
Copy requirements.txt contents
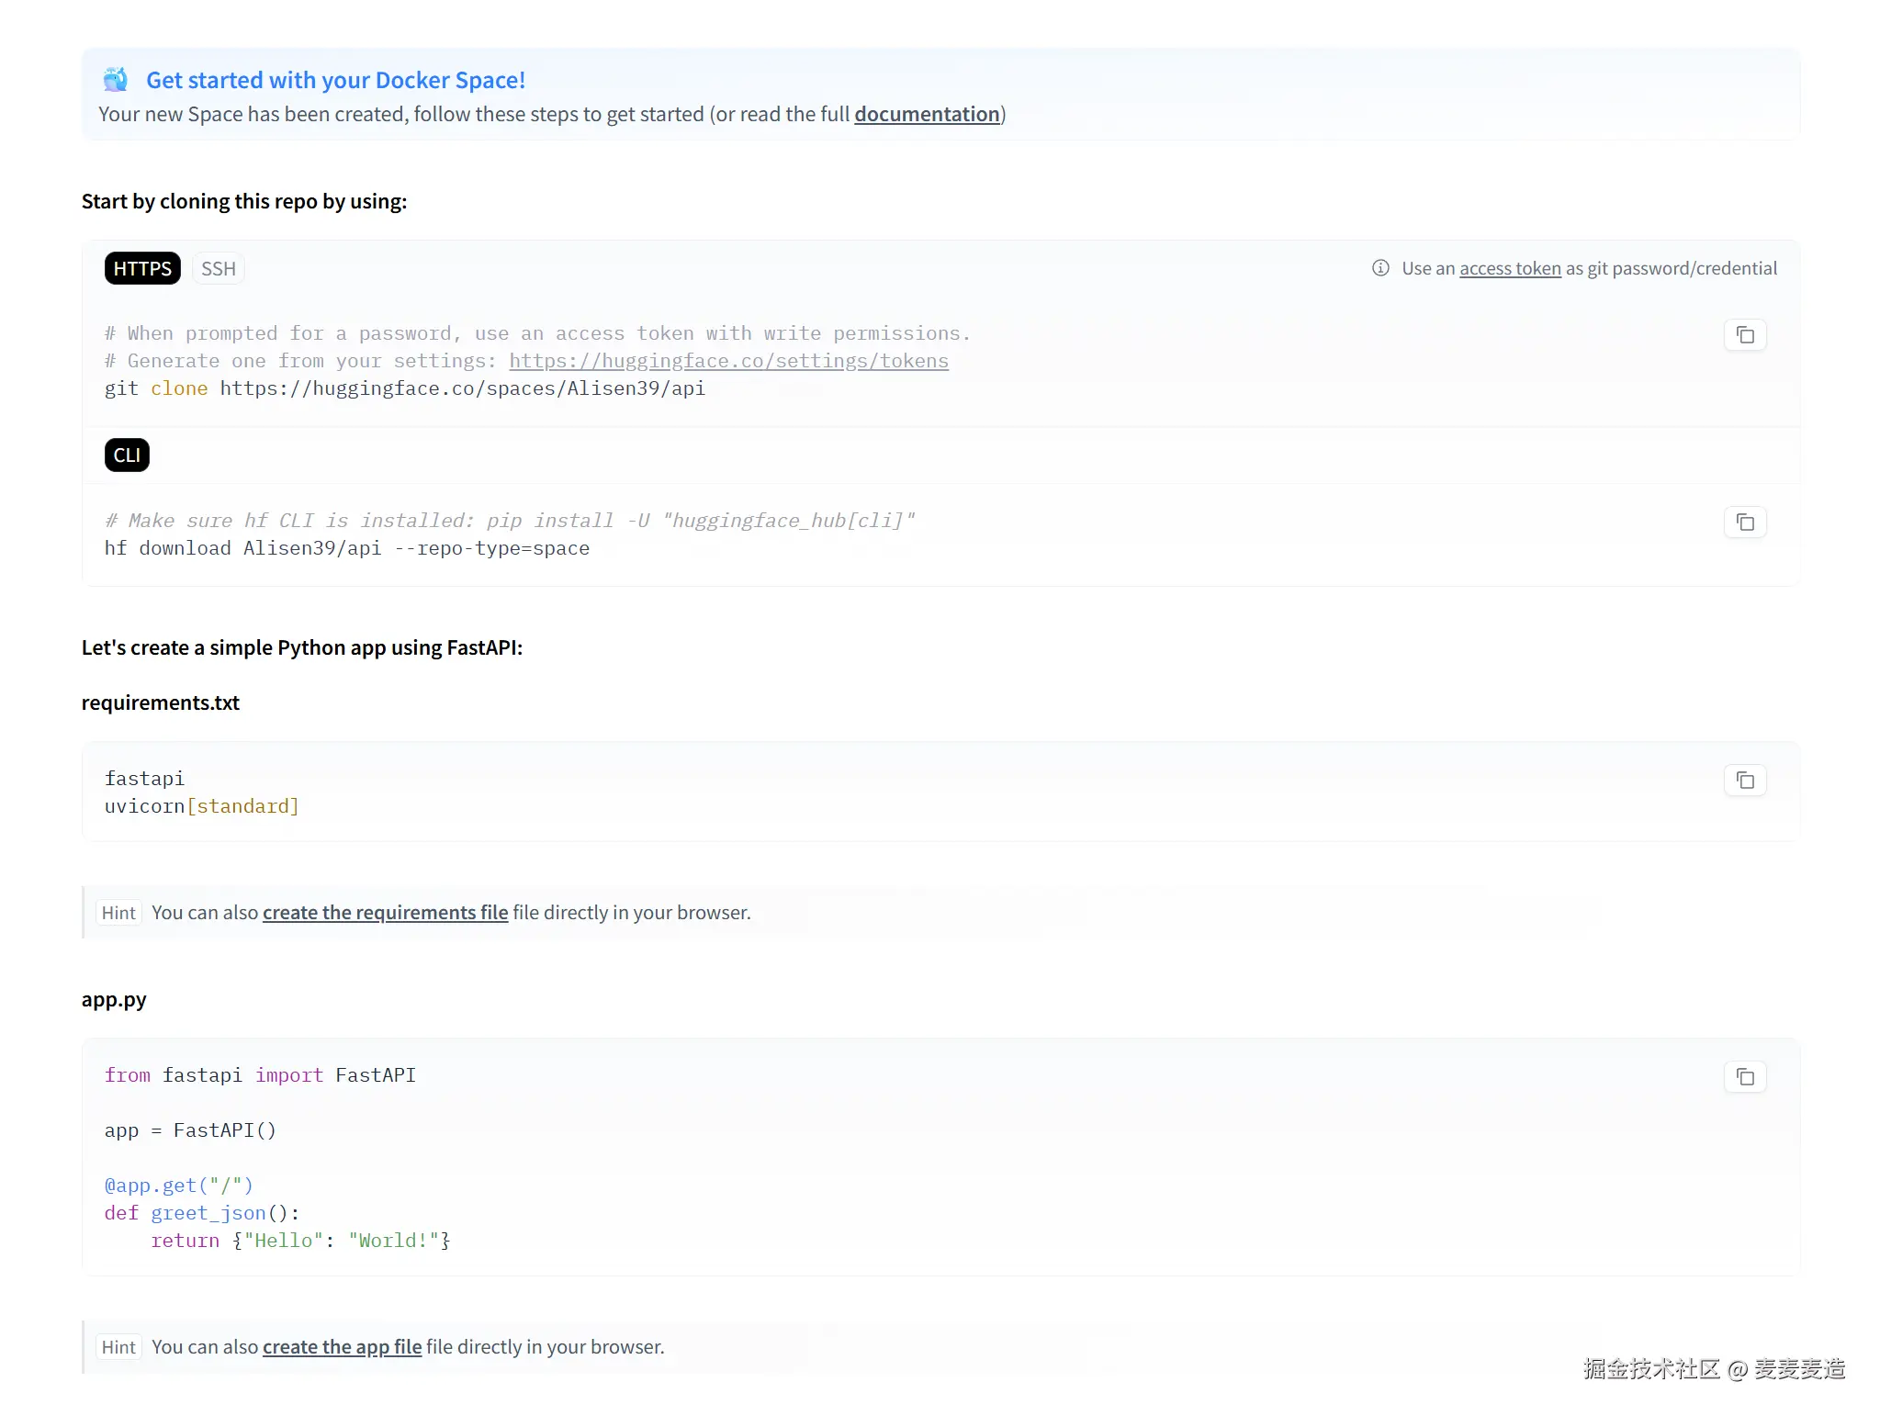pos(1745,781)
